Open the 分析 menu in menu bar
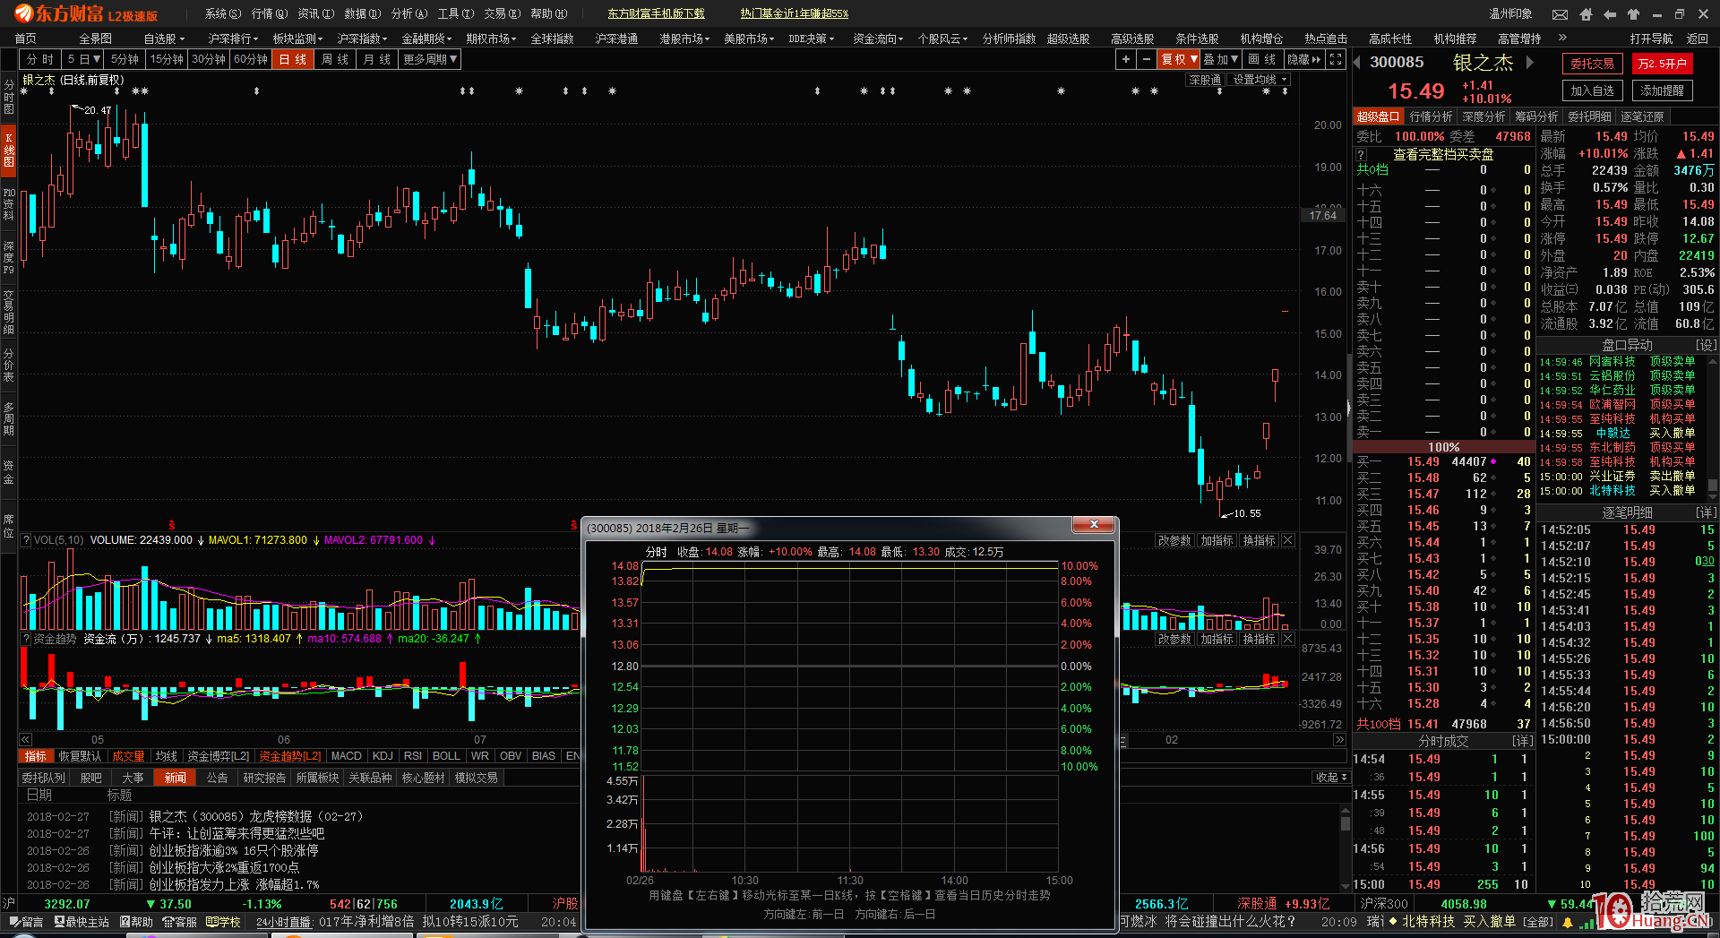The height and width of the screenshot is (938, 1720). 408,13
